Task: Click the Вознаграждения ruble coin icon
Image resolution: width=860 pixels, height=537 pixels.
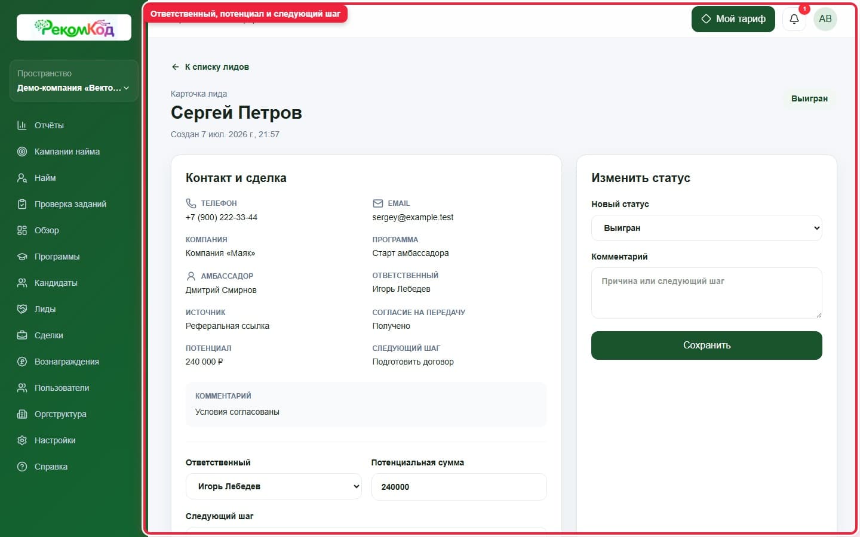Action: click(x=22, y=362)
